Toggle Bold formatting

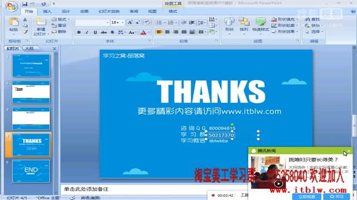coord(79,32)
